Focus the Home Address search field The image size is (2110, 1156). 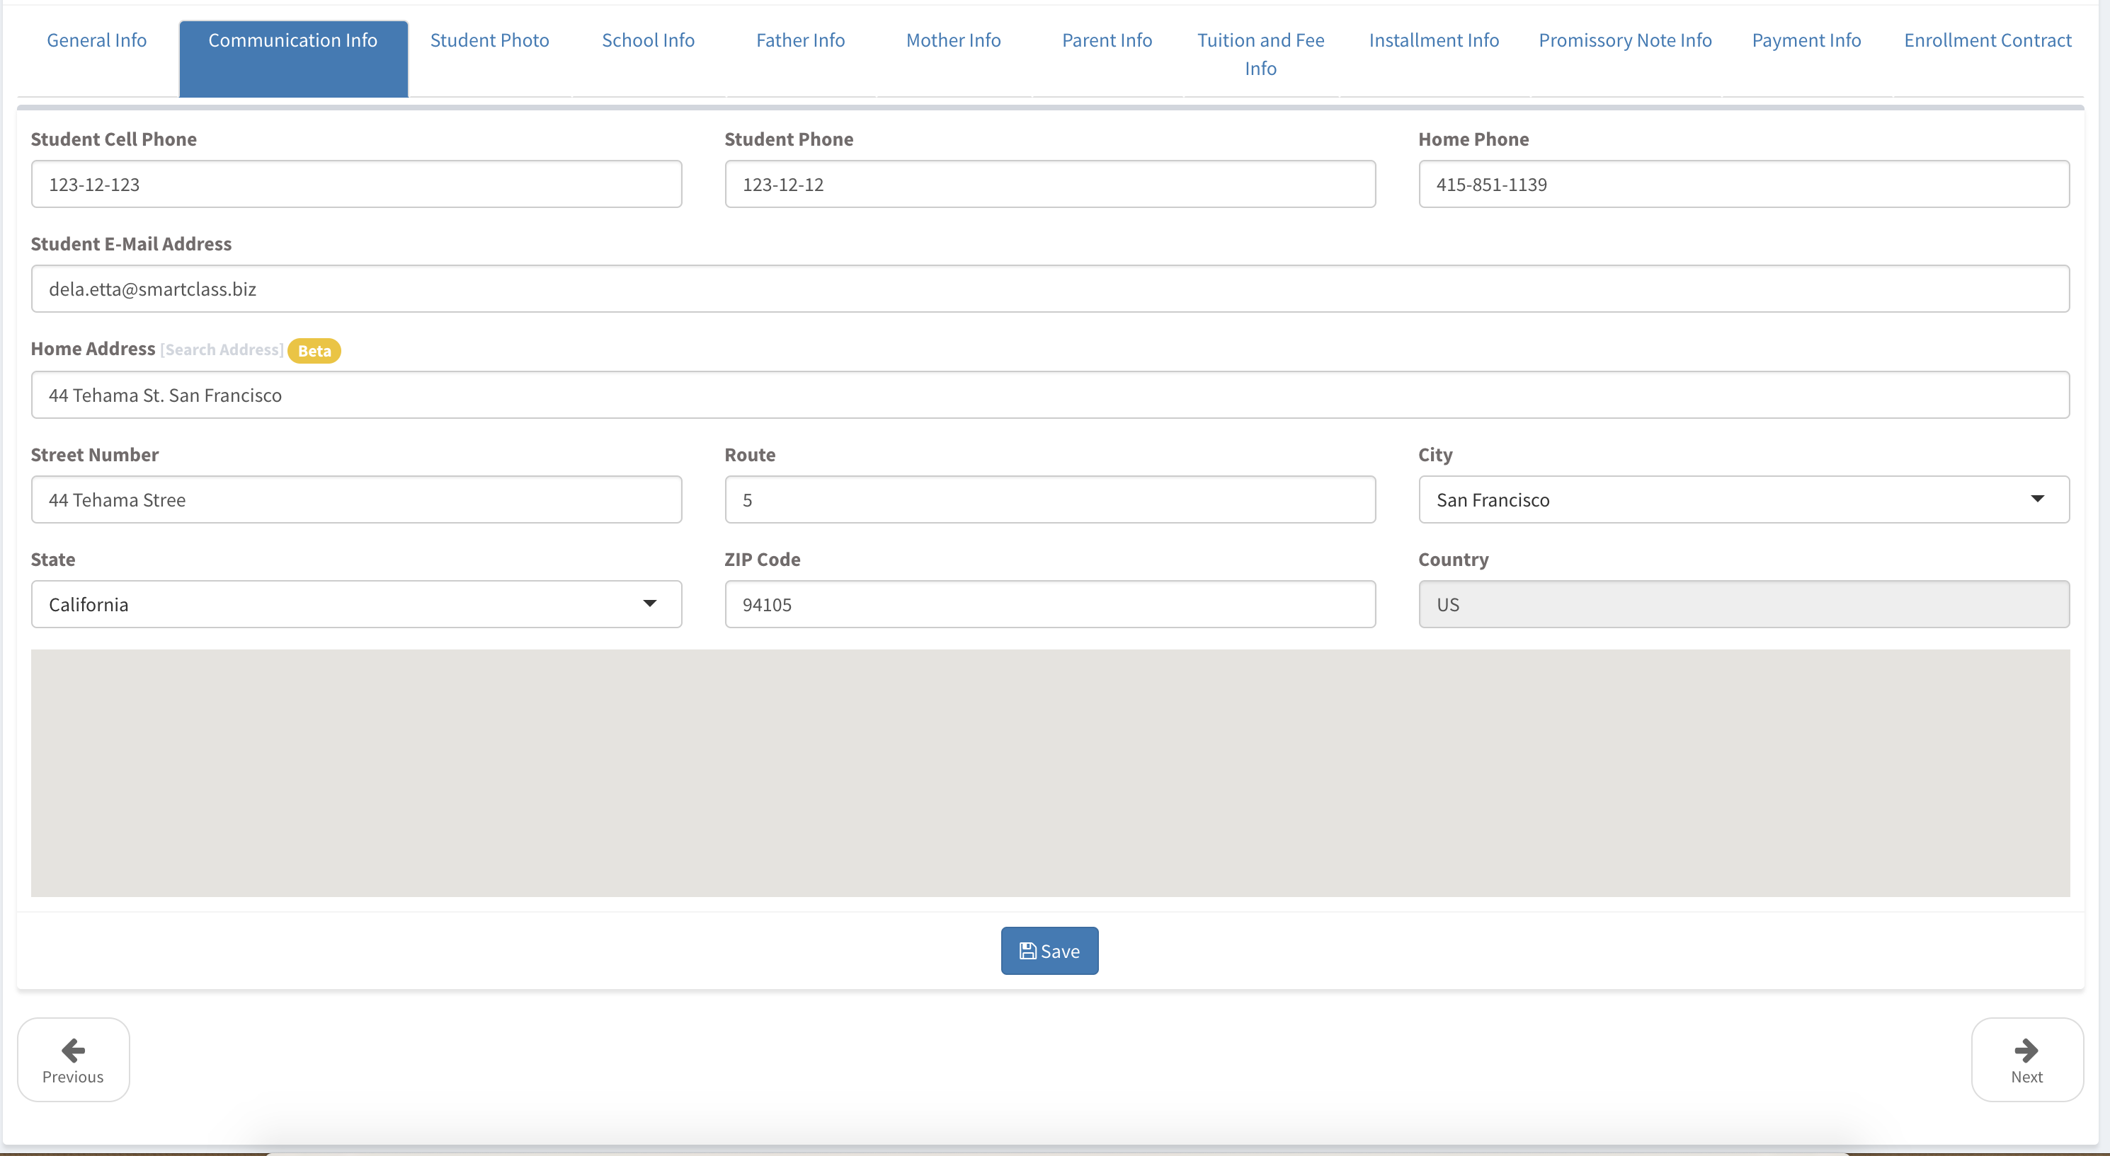[1050, 395]
